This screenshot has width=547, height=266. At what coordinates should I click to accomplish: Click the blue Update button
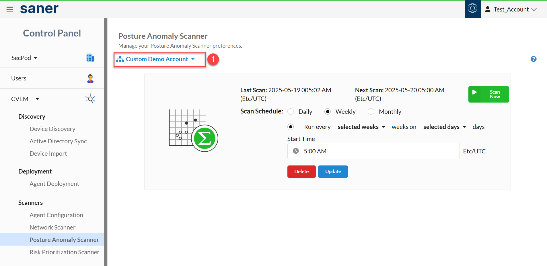point(333,171)
